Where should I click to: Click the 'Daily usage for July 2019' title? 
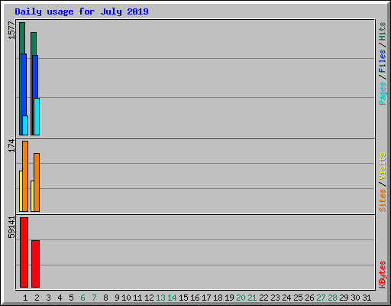point(82,11)
